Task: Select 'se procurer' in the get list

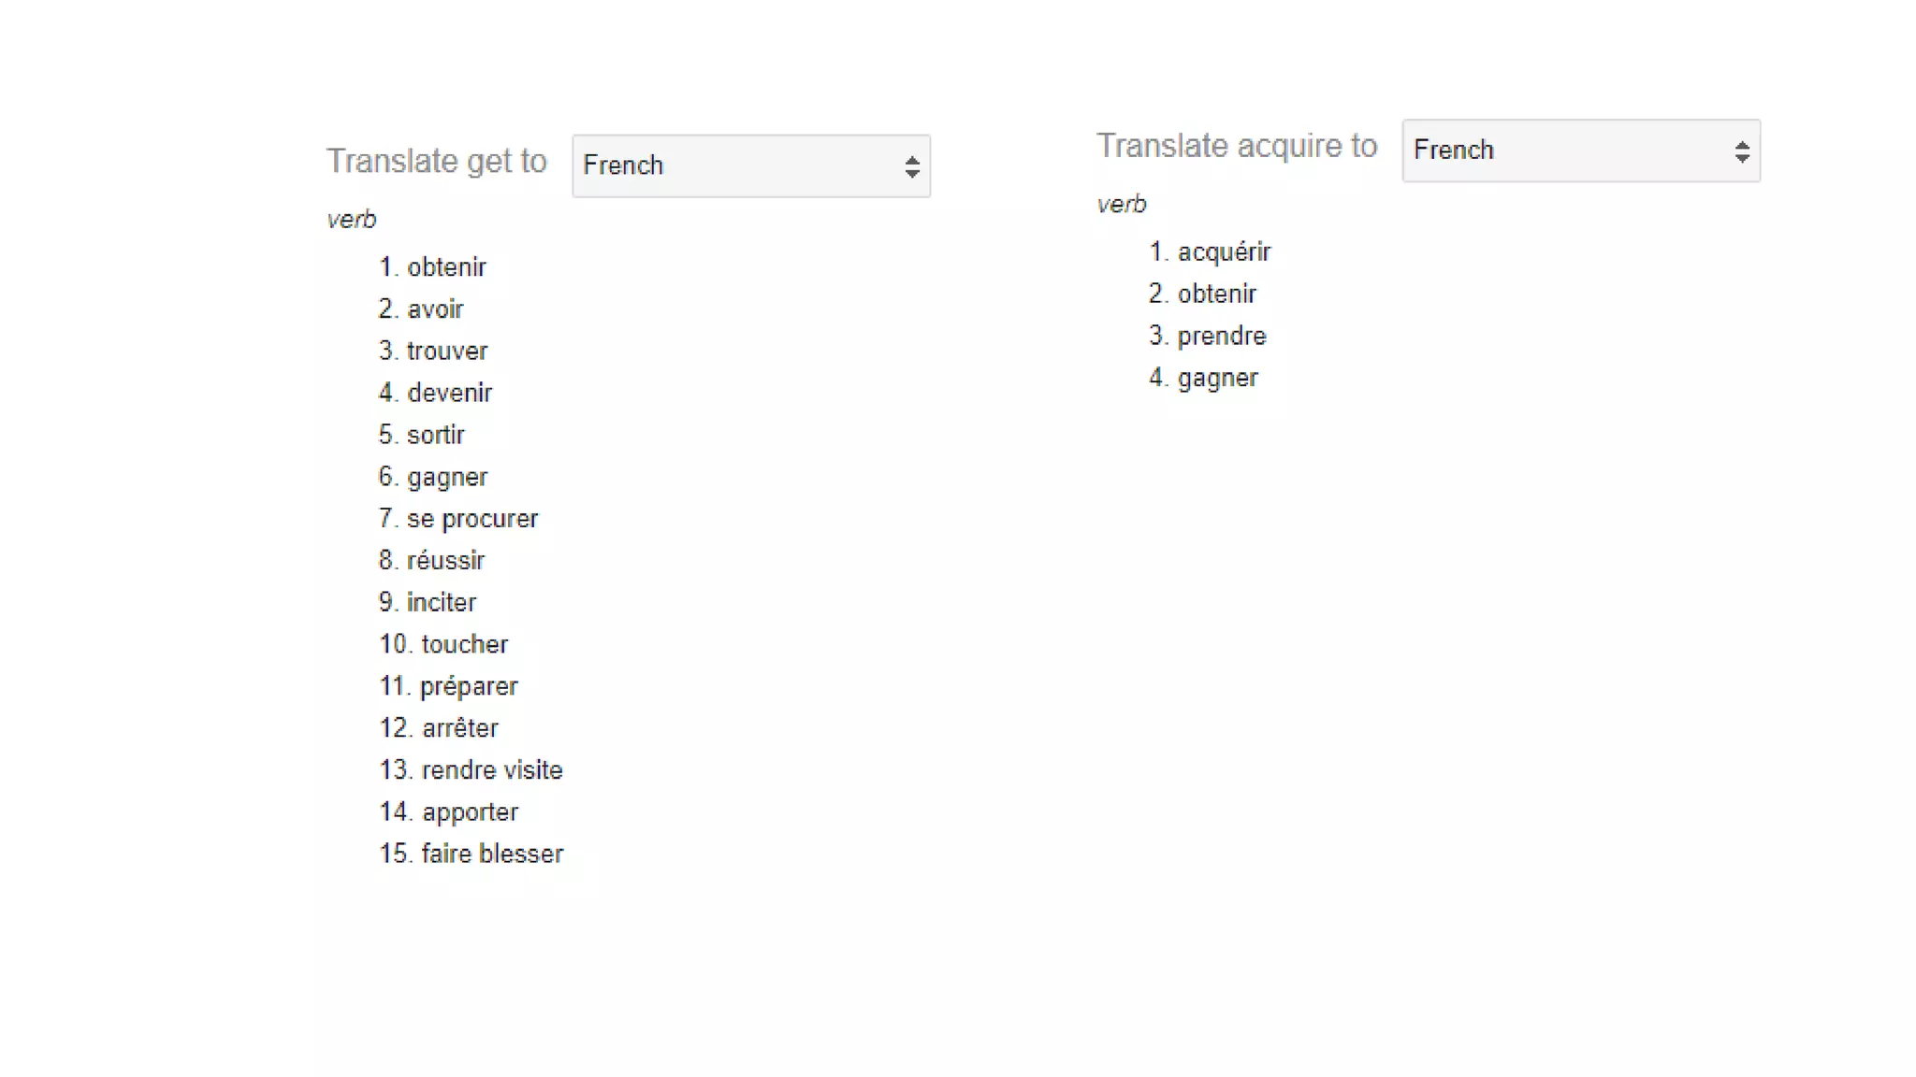Action: 472,519
